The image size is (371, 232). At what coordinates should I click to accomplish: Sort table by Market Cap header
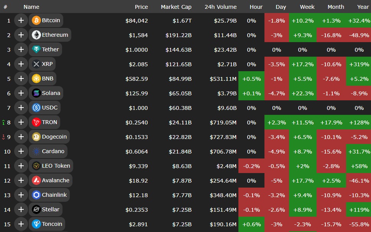click(x=176, y=7)
